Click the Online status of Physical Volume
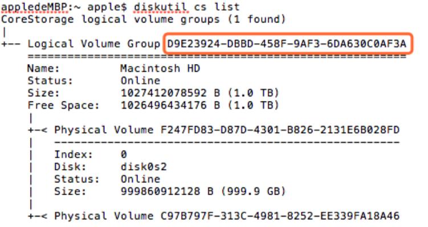The width and height of the screenshot is (428, 227). (140, 179)
